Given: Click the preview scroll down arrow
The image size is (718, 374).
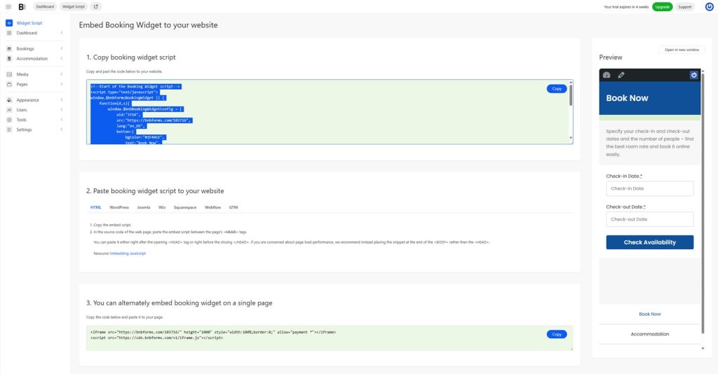Looking at the screenshot, I should [703, 348].
